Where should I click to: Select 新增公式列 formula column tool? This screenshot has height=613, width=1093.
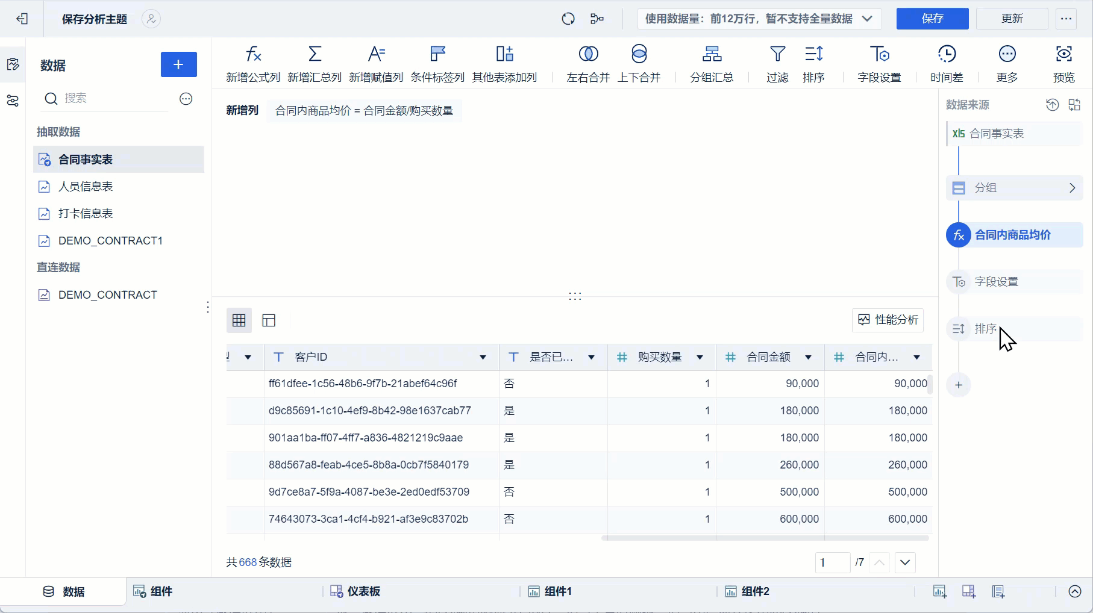[253, 64]
